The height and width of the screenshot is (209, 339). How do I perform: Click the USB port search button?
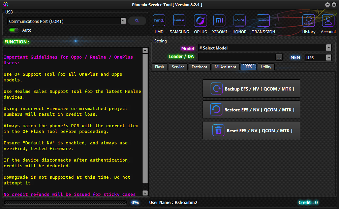(x=137, y=21)
